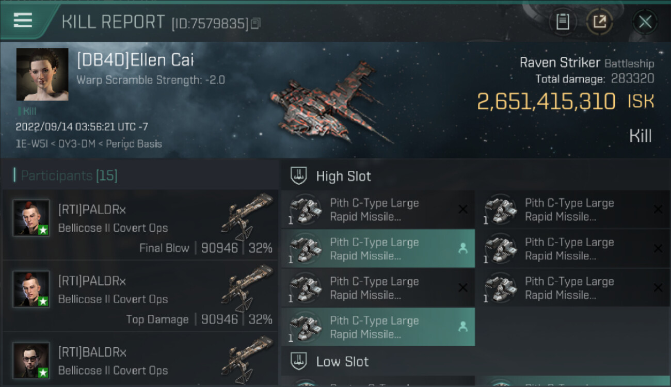The image size is (671, 387).
Task: Click the share export icon
Action: click(x=599, y=22)
